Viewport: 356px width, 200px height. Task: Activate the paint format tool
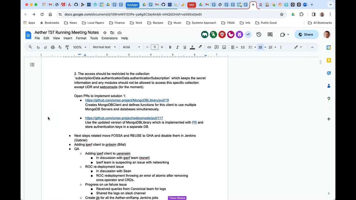[67, 47]
